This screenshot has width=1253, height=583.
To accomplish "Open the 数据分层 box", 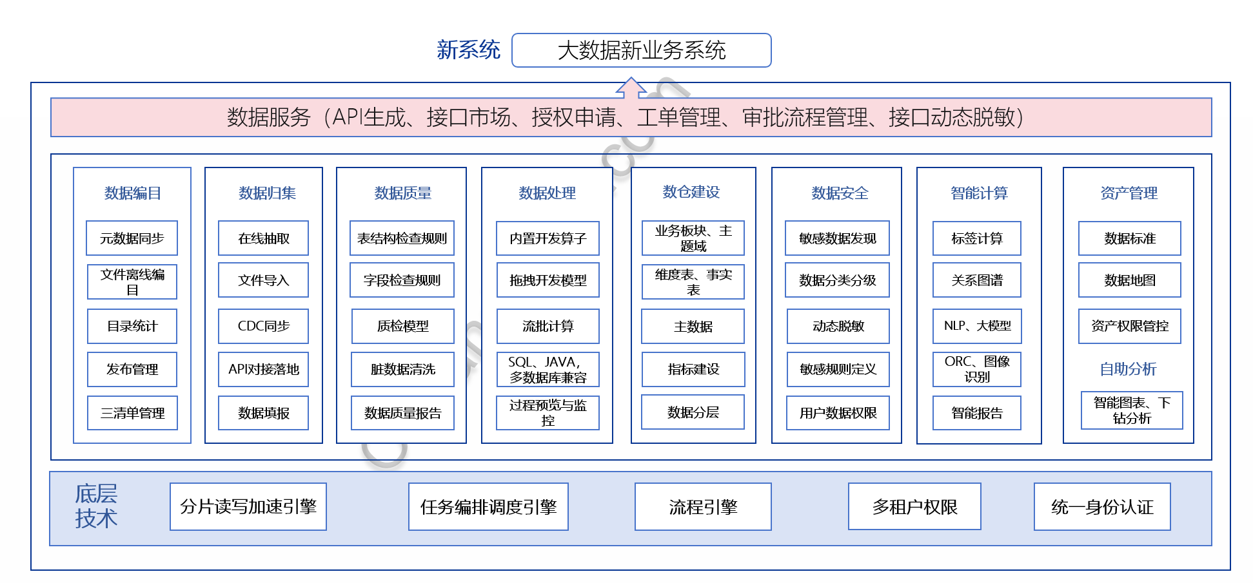I will tap(693, 412).
